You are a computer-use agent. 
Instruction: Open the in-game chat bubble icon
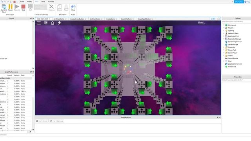pyautogui.click(x=45, y=23)
